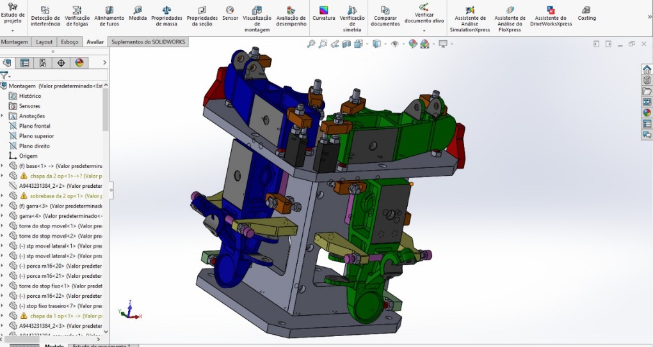The width and height of the screenshot is (653, 347).
Task: Expand the Anotações tree node
Action: [x=3, y=116]
